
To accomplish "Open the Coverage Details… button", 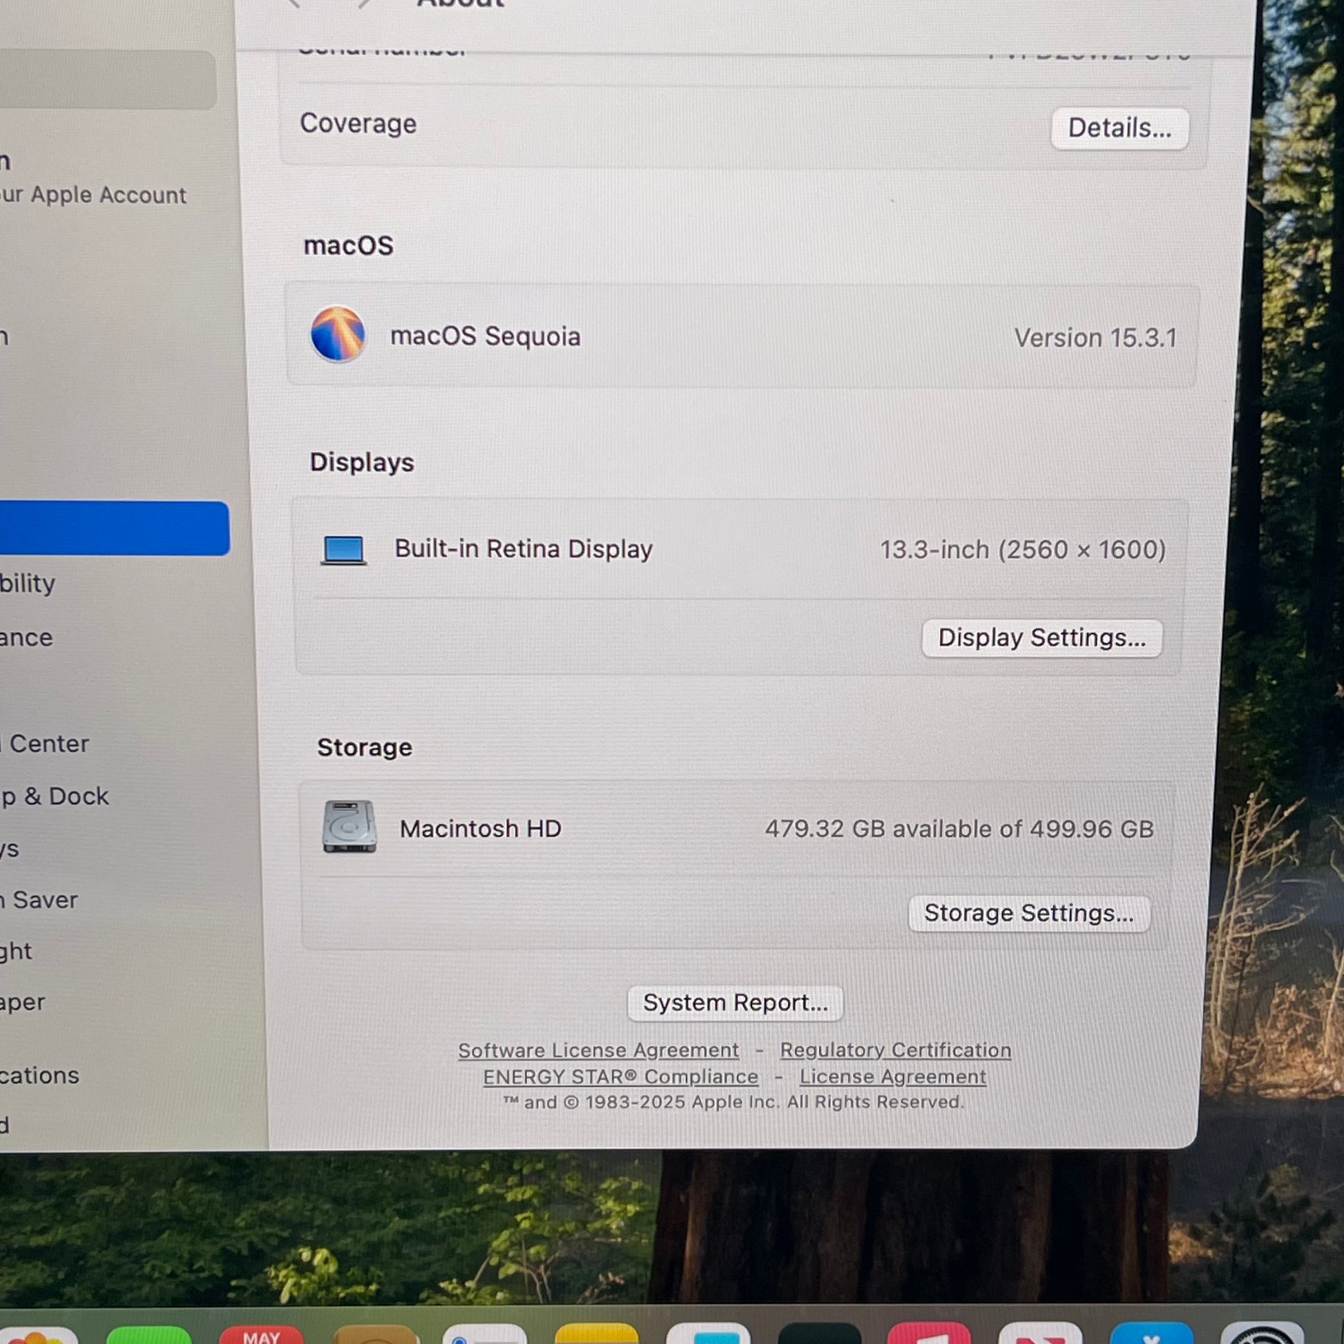I will (x=1120, y=128).
